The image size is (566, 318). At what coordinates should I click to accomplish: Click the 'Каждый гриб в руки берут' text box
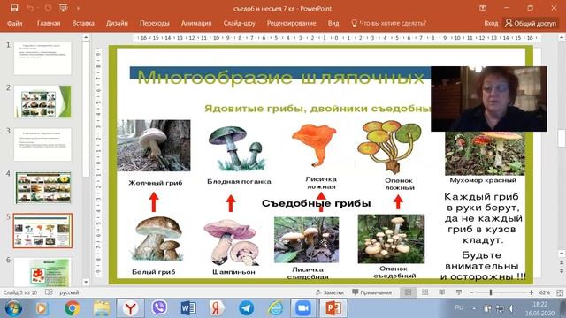click(x=483, y=218)
